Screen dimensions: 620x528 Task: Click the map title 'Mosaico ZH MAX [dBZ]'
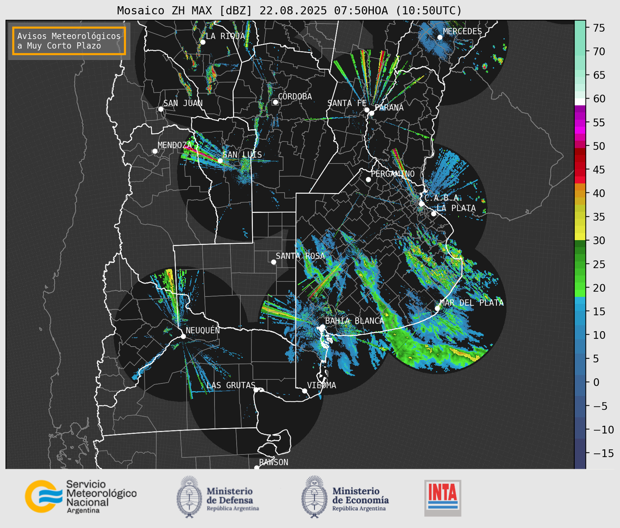tap(185, 11)
